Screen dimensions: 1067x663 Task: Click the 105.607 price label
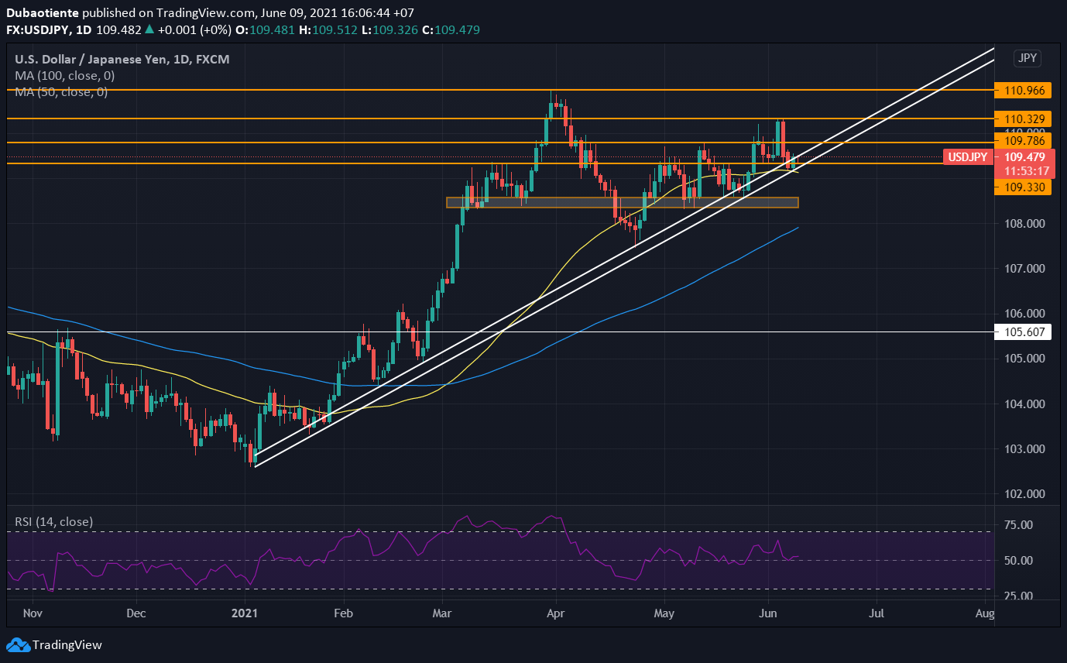1024,332
